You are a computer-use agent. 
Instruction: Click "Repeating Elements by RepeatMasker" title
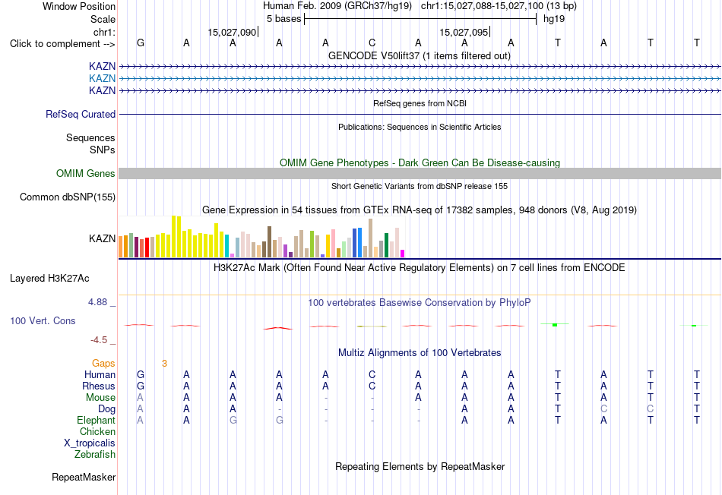tap(420, 466)
